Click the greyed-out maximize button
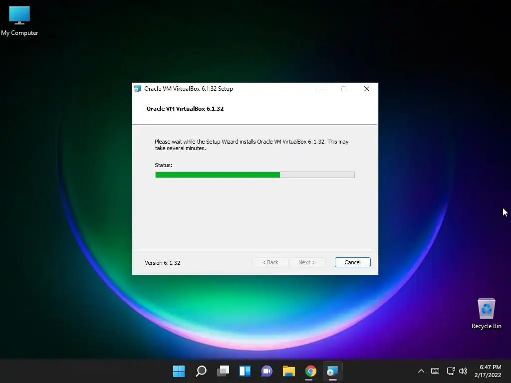This screenshot has height=383, width=511. (x=343, y=89)
